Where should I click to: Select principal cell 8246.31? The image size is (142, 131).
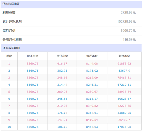tap(92, 85)
